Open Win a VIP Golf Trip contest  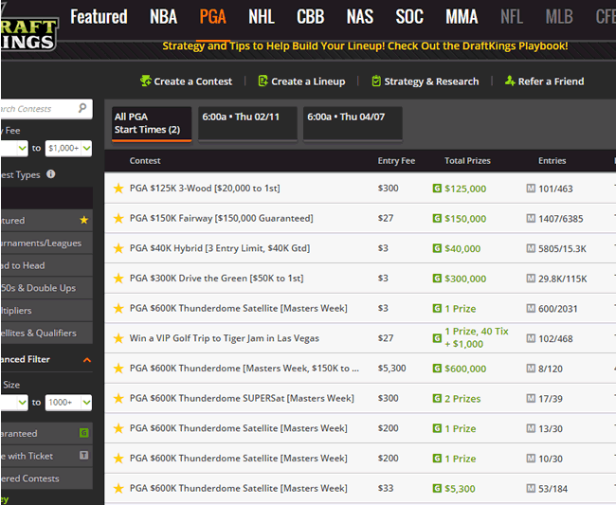click(x=225, y=338)
